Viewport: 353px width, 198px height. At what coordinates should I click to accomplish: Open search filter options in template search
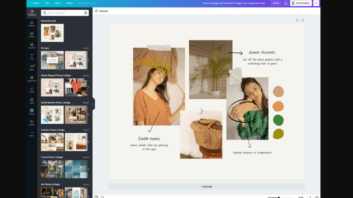[86, 13]
